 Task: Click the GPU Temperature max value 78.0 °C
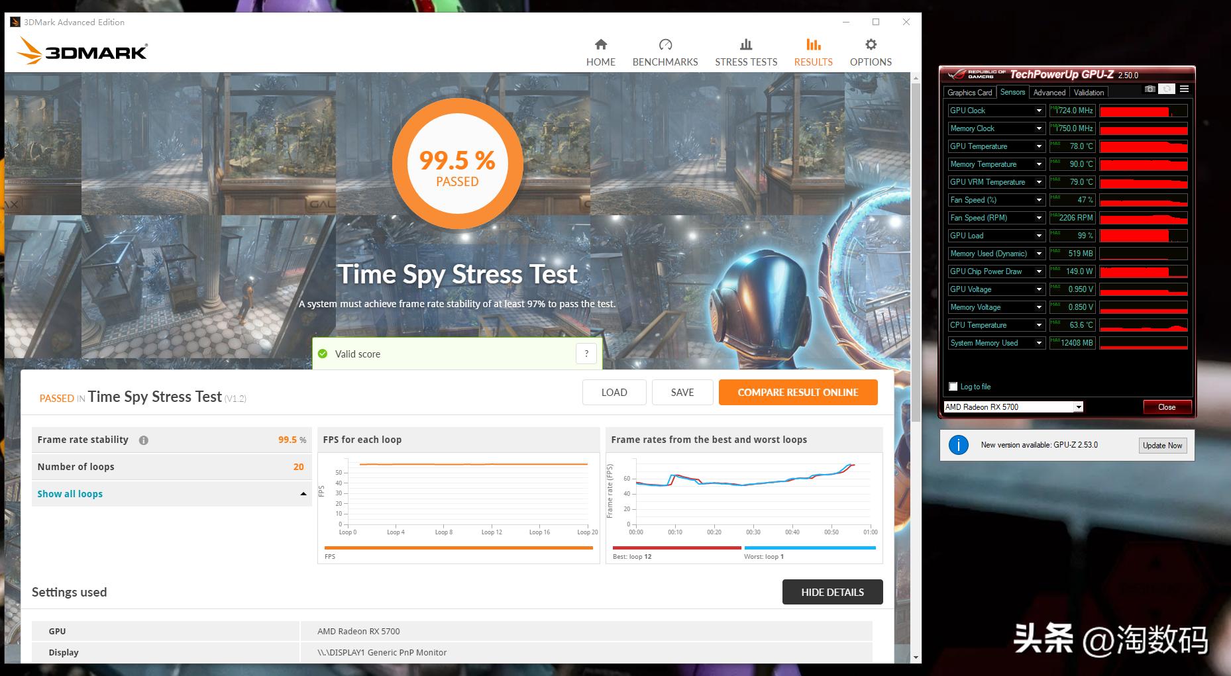point(1072,146)
